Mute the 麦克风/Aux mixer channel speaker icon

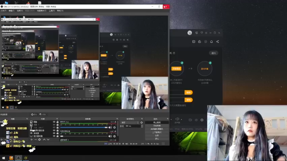[x=110, y=127]
